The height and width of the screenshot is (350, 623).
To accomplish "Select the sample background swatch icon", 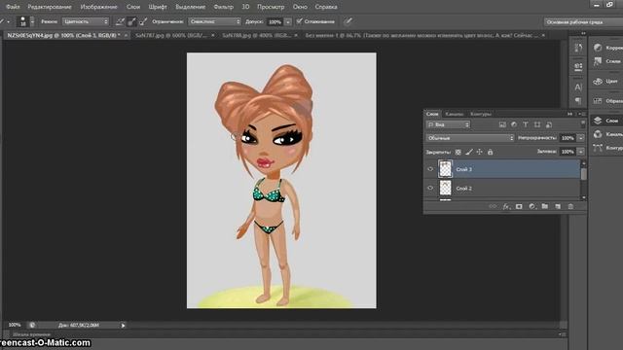I will (x=143, y=21).
